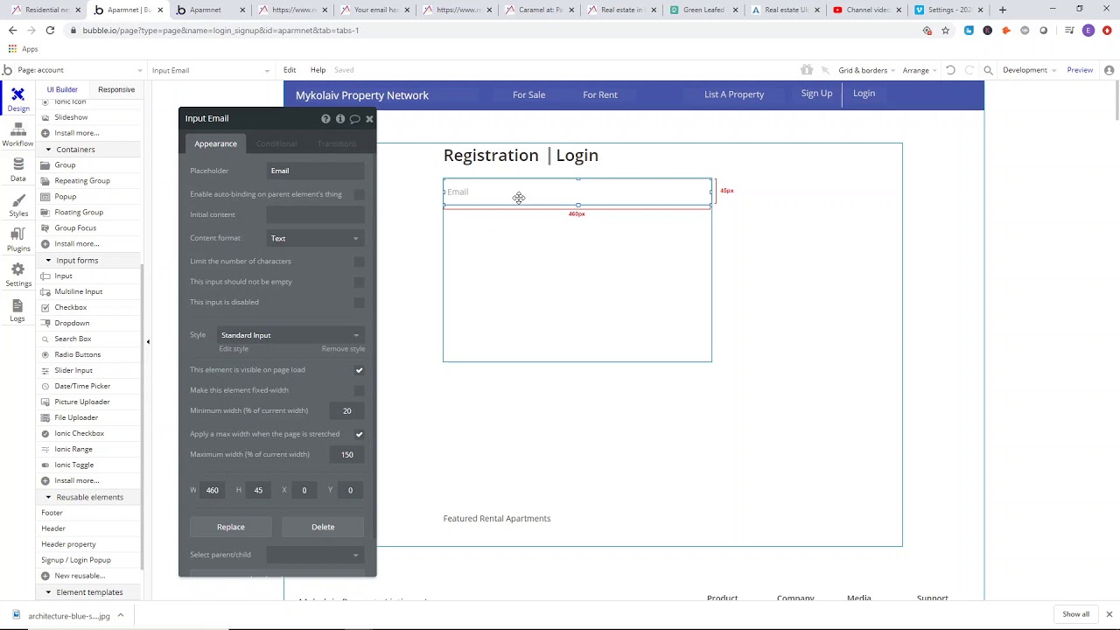
Task: Click the Replace button
Action: pos(231,527)
